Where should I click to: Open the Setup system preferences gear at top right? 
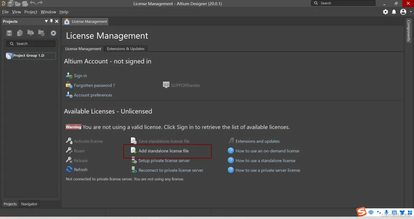385,12
